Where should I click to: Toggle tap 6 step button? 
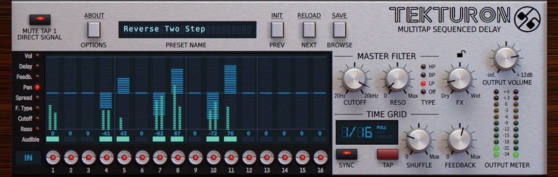(142, 157)
